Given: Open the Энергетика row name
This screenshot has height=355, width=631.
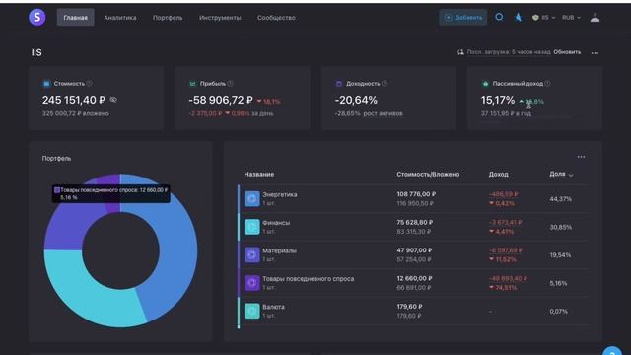Looking at the screenshot, I should tap(280, 194).
